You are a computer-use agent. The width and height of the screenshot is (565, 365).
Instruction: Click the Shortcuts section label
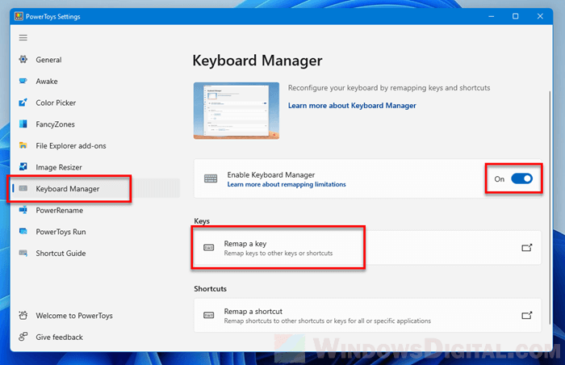210,288
